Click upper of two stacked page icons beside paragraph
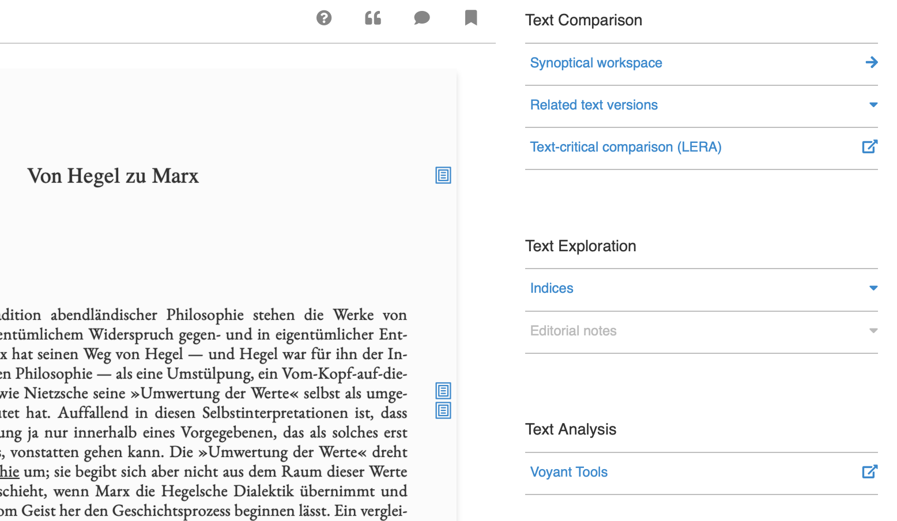The image size is (897, 521). click(443, 391)
